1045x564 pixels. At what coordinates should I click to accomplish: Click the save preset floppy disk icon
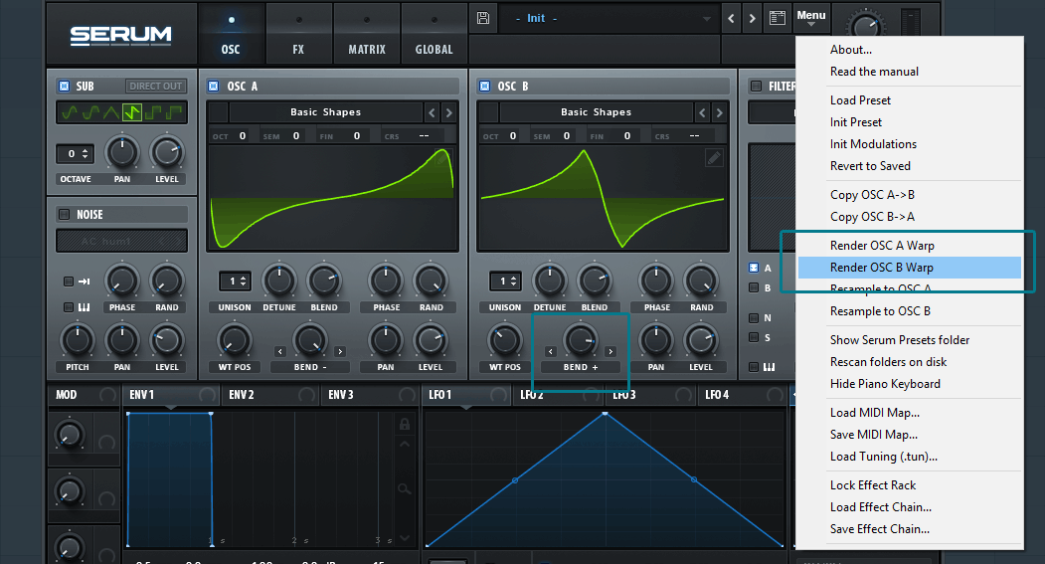click(x=483, y=18)
